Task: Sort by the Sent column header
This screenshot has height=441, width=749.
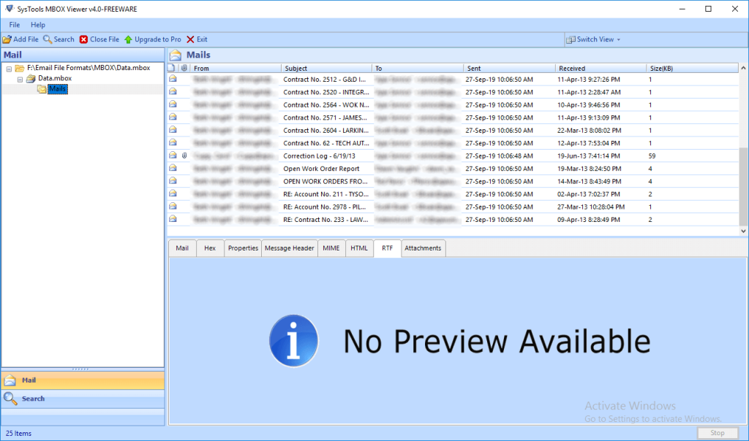Action: click(x=509, y=68)
